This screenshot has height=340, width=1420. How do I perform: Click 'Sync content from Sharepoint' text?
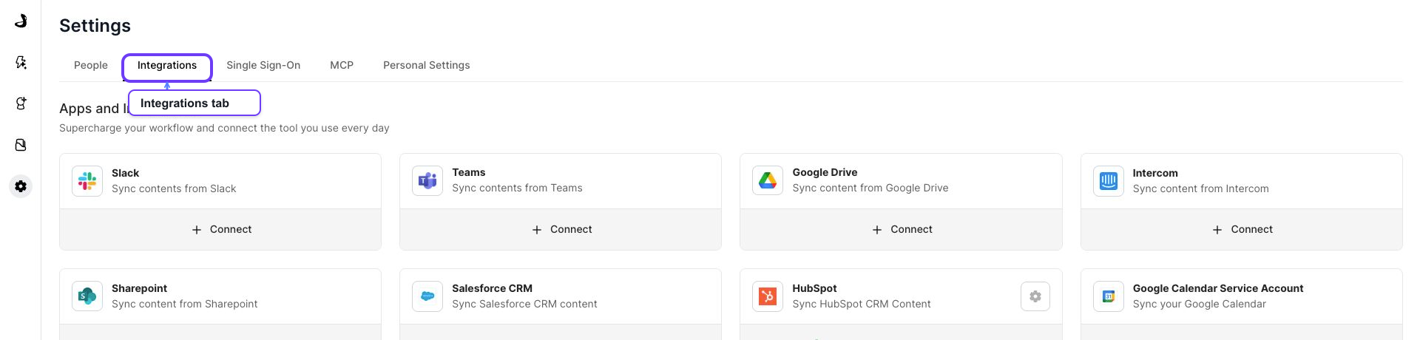[184, 304]
